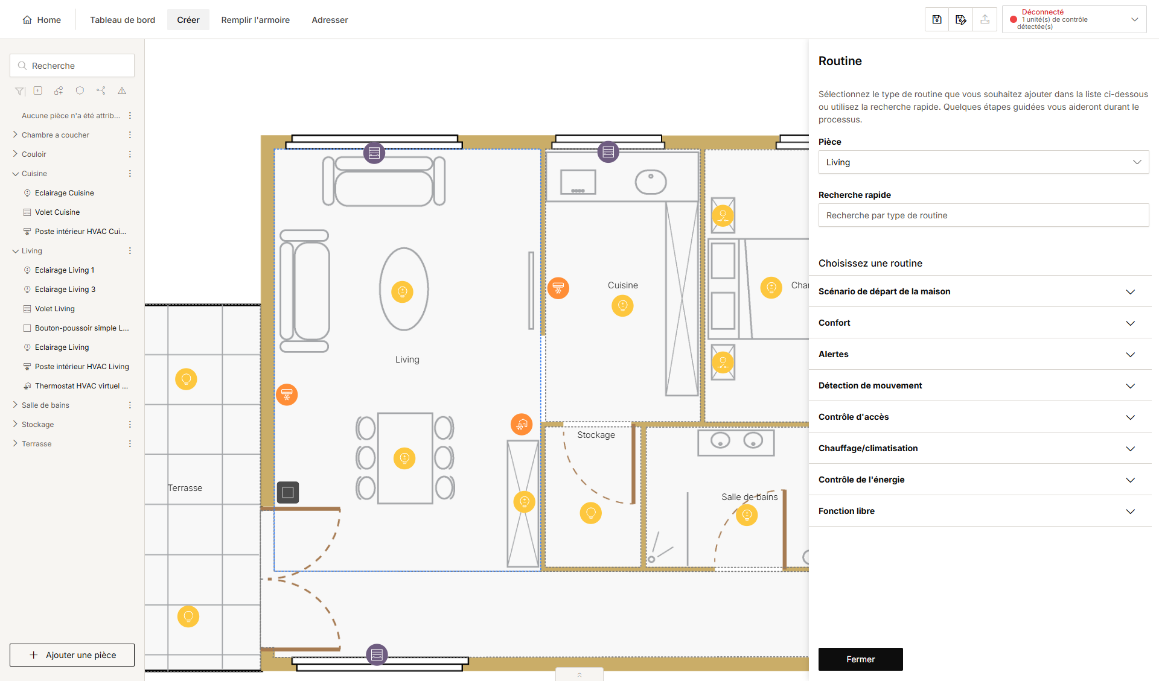Select the push-button icon in Living corner
This screenshot has height=681, width=1159.
click(288, 492)
